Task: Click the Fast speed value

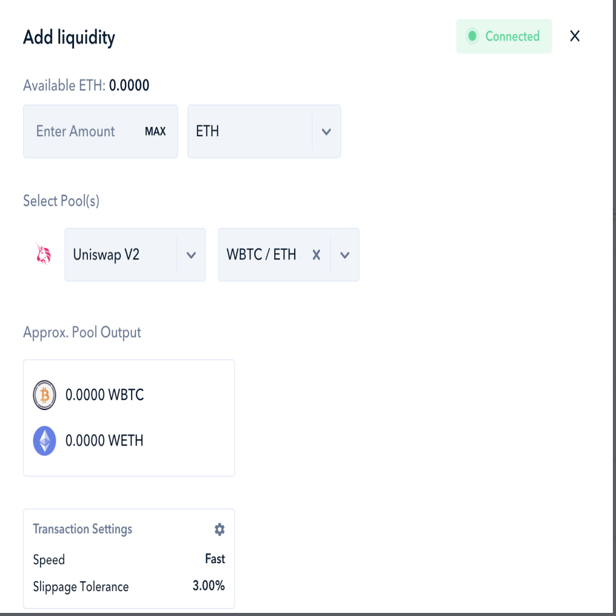Action: coord(215,559)
